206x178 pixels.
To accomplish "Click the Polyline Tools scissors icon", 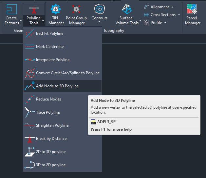I will click(34, 10).
